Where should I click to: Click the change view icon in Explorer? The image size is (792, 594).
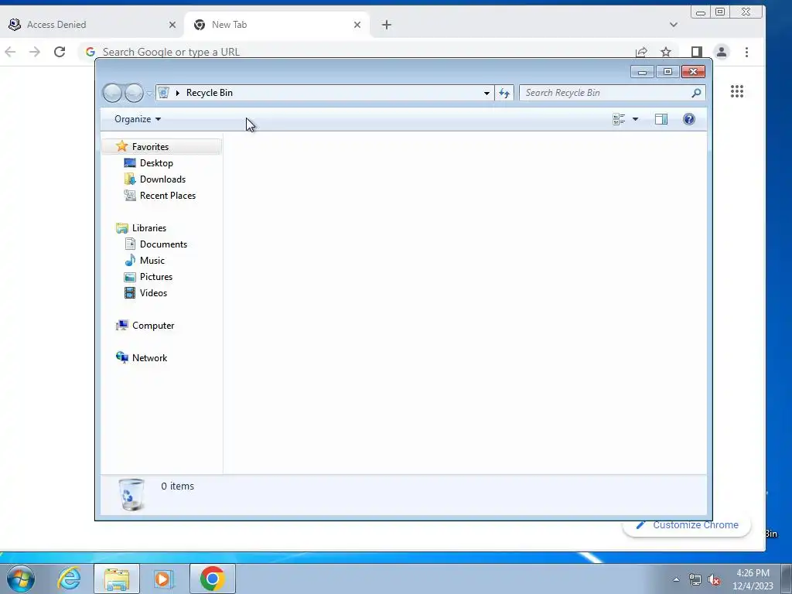(x=619, y=119)
